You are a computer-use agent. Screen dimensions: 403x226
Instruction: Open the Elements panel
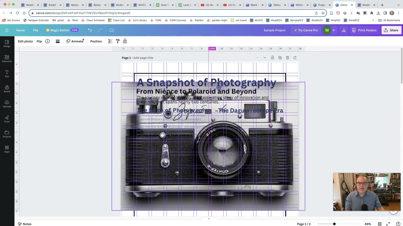(7, 58)
